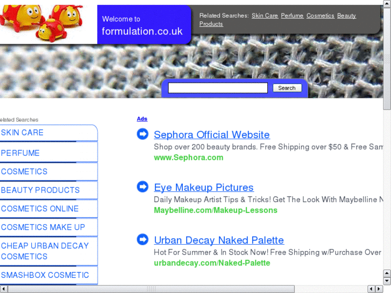The width and height of the screenshot is (391, 293).
Task: Open Perfume in the header related searches
Action: [292, 16]
